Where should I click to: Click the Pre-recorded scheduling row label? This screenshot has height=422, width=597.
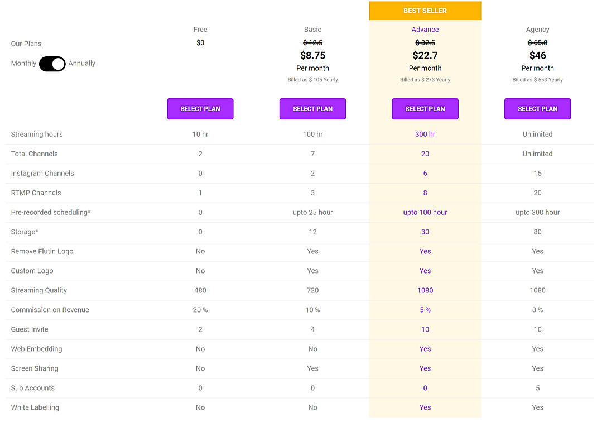tap(51, 212)
